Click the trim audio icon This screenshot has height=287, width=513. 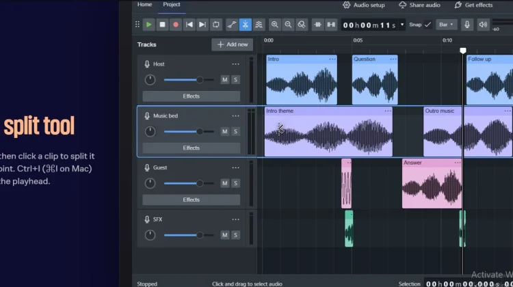tap(317, 25)
